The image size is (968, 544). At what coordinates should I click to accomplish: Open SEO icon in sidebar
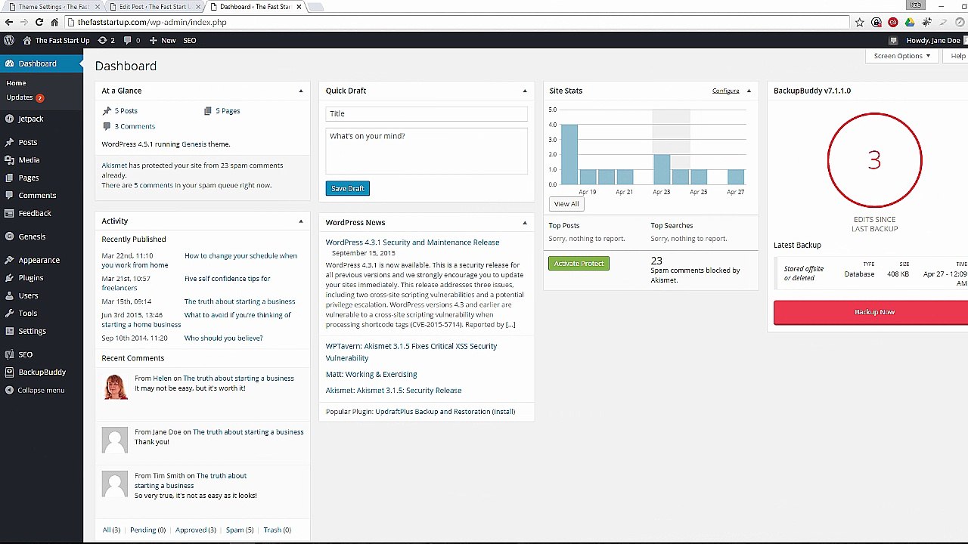point(9,354)
